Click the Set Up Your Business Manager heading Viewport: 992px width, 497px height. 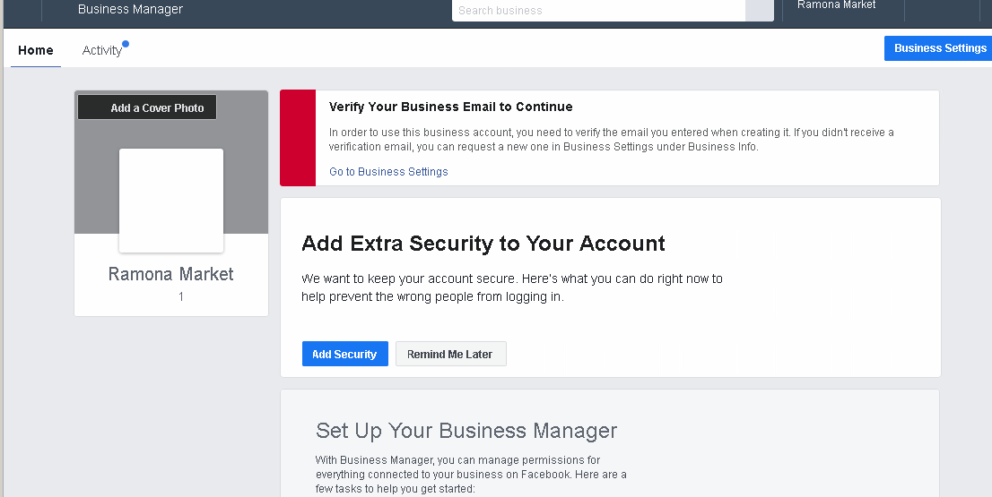coord(466,431)
